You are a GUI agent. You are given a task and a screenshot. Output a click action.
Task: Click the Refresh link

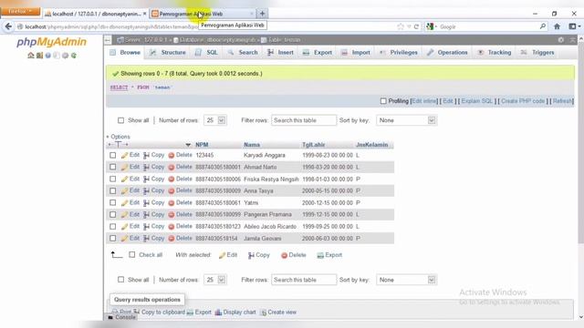click(x=563, y=101)
